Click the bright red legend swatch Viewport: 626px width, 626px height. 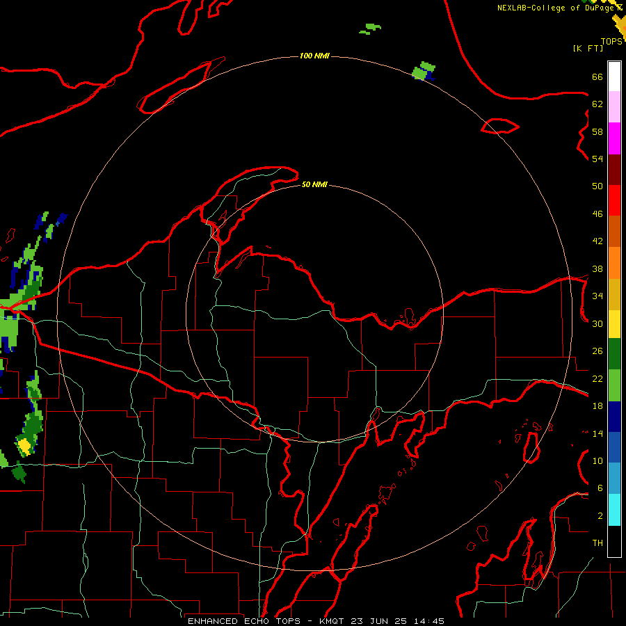pyautogui.click(x=614, y=200)
